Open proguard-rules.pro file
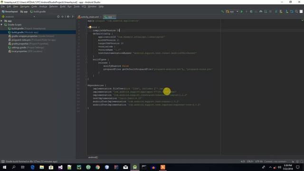Image resolution: width=304 pixels, height=171 pixels. (x=32, y=40)
